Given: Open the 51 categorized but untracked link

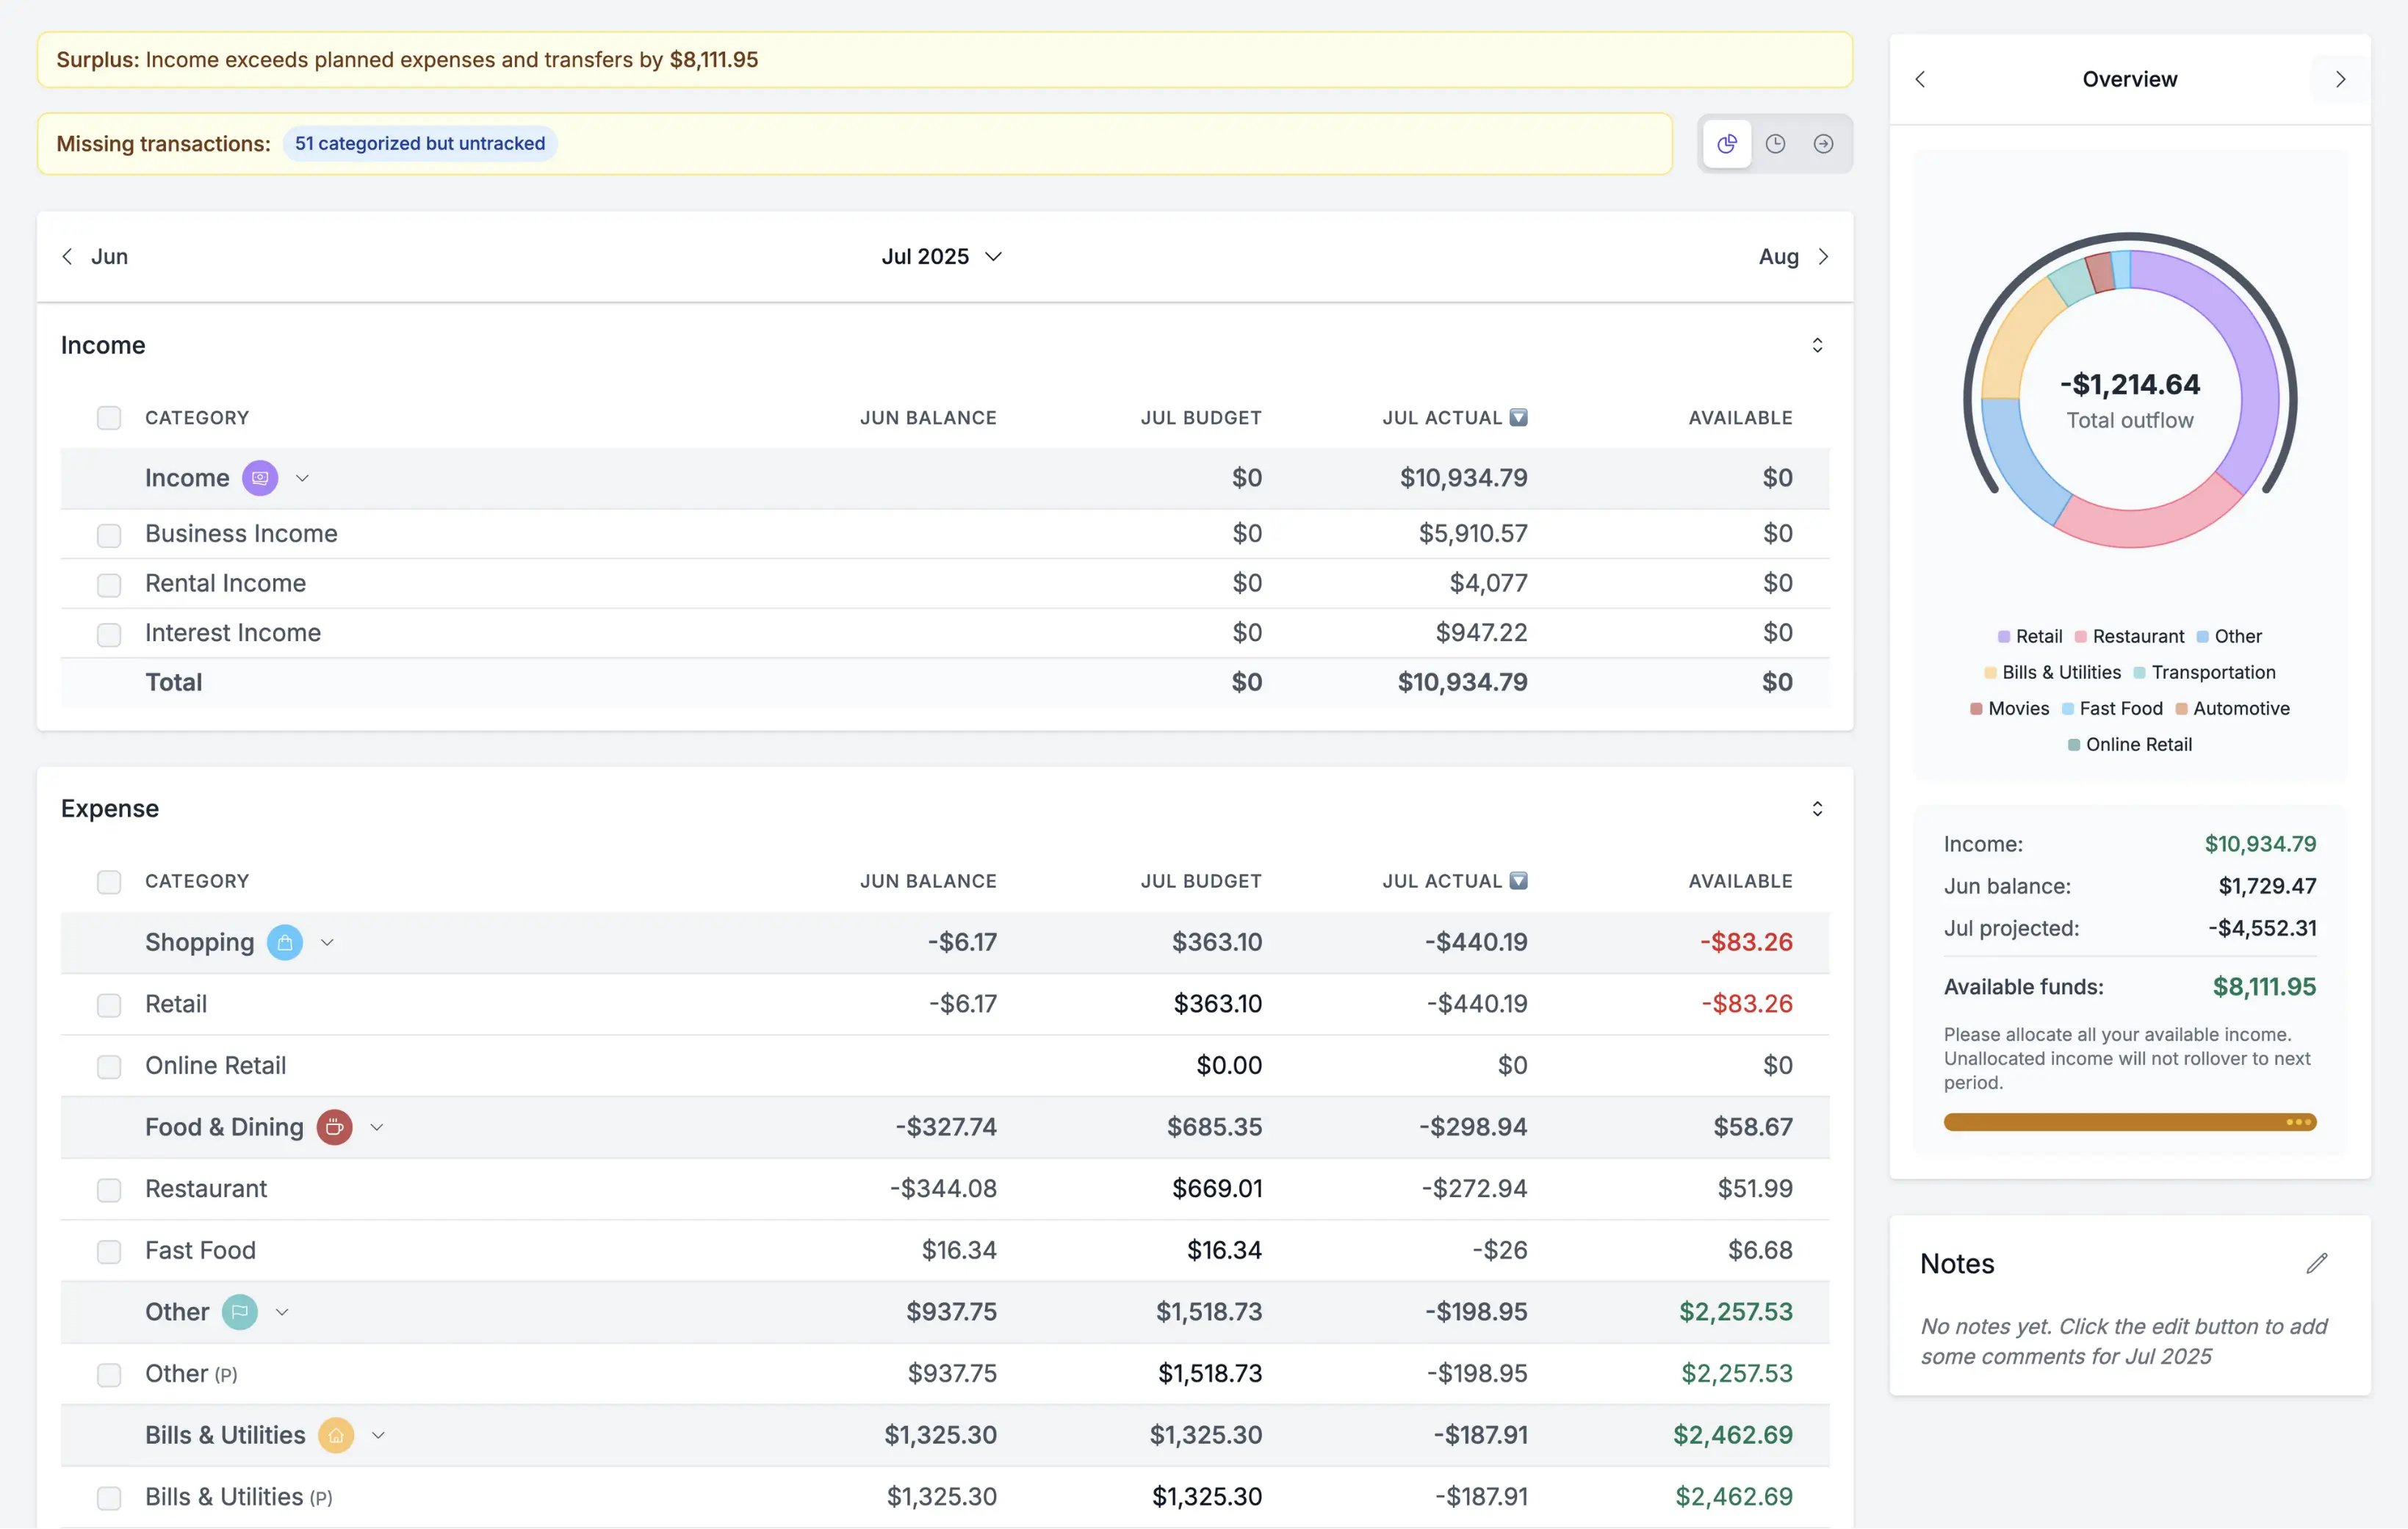Looking at the screenshot, I should (420, 144).
